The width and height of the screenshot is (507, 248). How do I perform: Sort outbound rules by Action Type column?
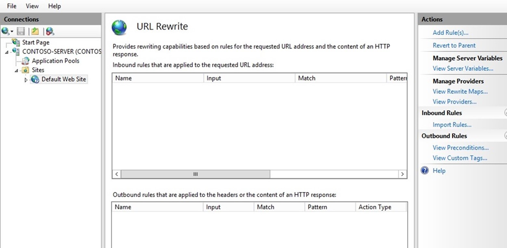click(381, 207)
